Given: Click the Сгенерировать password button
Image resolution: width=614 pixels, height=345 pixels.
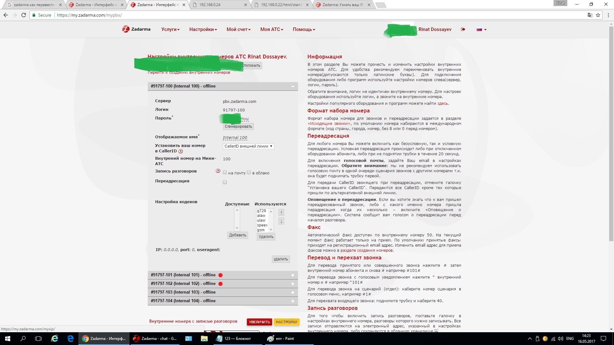Looking at the screenshot, I should (238, 126).
